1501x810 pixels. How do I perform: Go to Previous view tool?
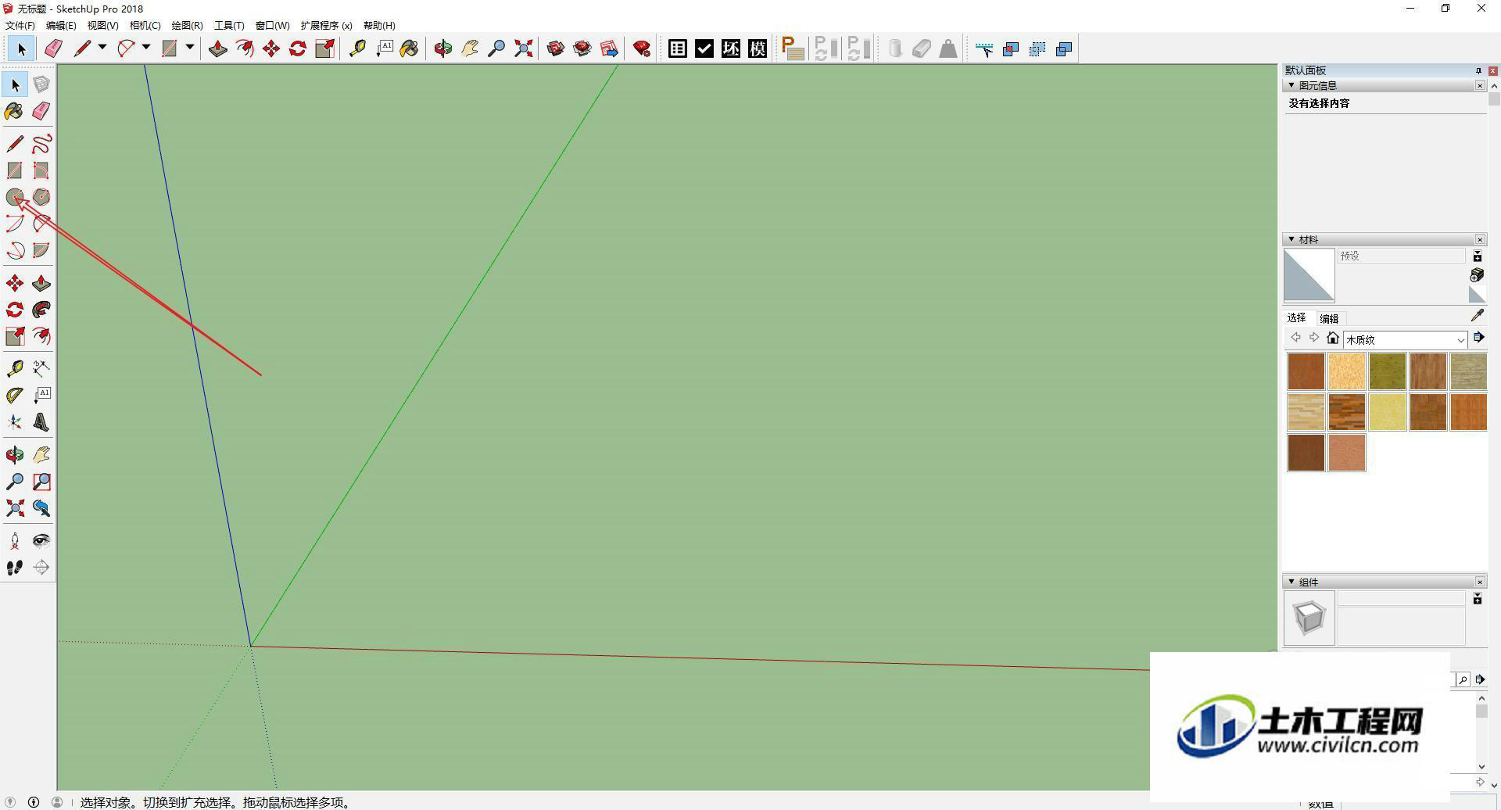[41, 508]
